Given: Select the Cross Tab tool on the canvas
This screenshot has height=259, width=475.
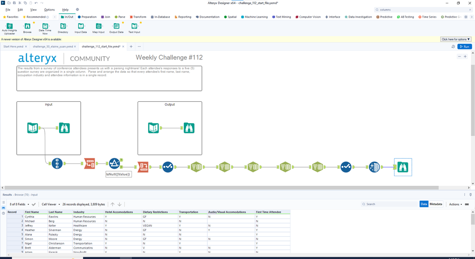Looking at the screenshot, I should click(x=143, y=167).
